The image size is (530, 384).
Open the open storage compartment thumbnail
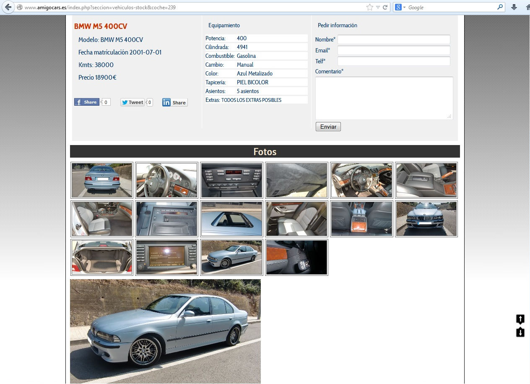pos(167,219)
